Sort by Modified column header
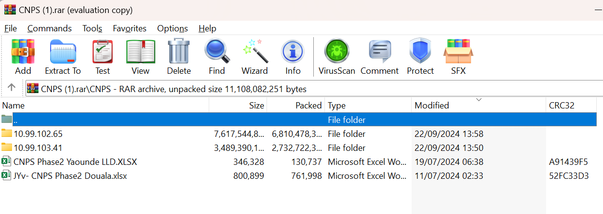The height and width of the screenshot is (214, 603). [479, 105]
